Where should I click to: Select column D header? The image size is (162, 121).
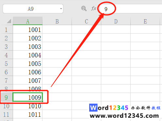(116, 21)
